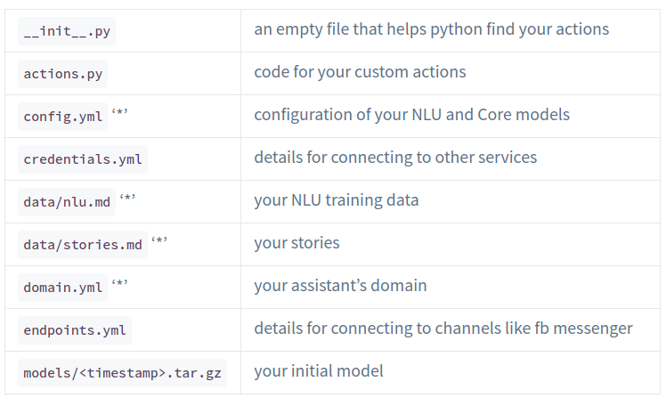Click the 'your initial model' description

pos(318,371)
